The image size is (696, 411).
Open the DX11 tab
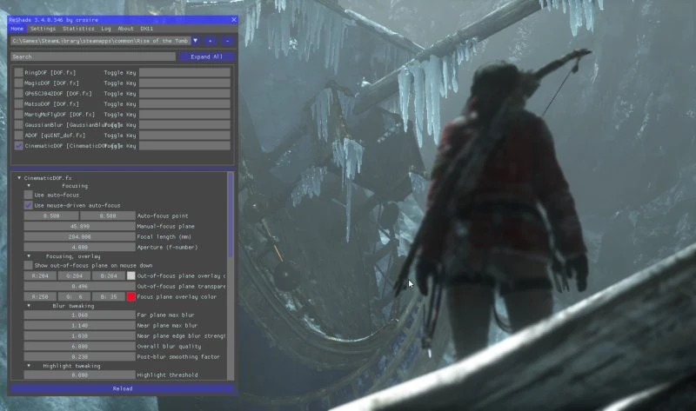tap(146, 29)
